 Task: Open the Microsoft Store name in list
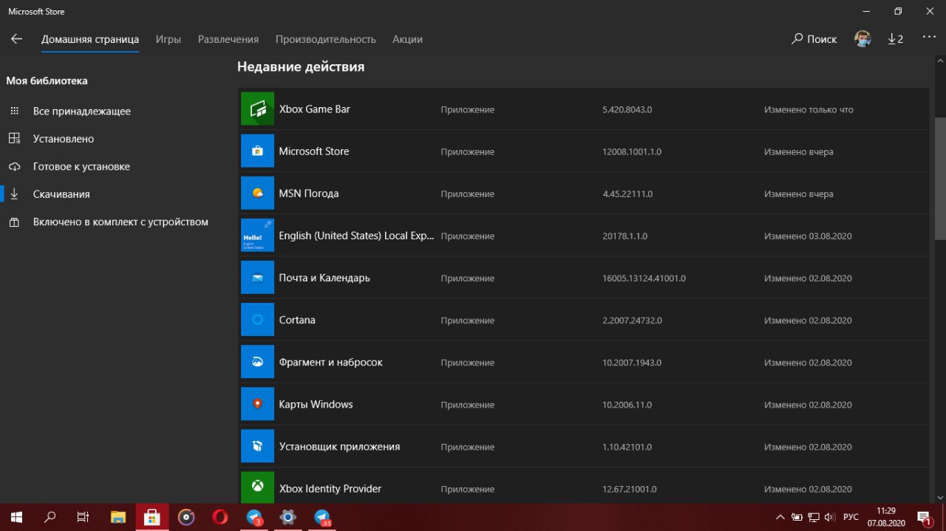tap(313, 151)
